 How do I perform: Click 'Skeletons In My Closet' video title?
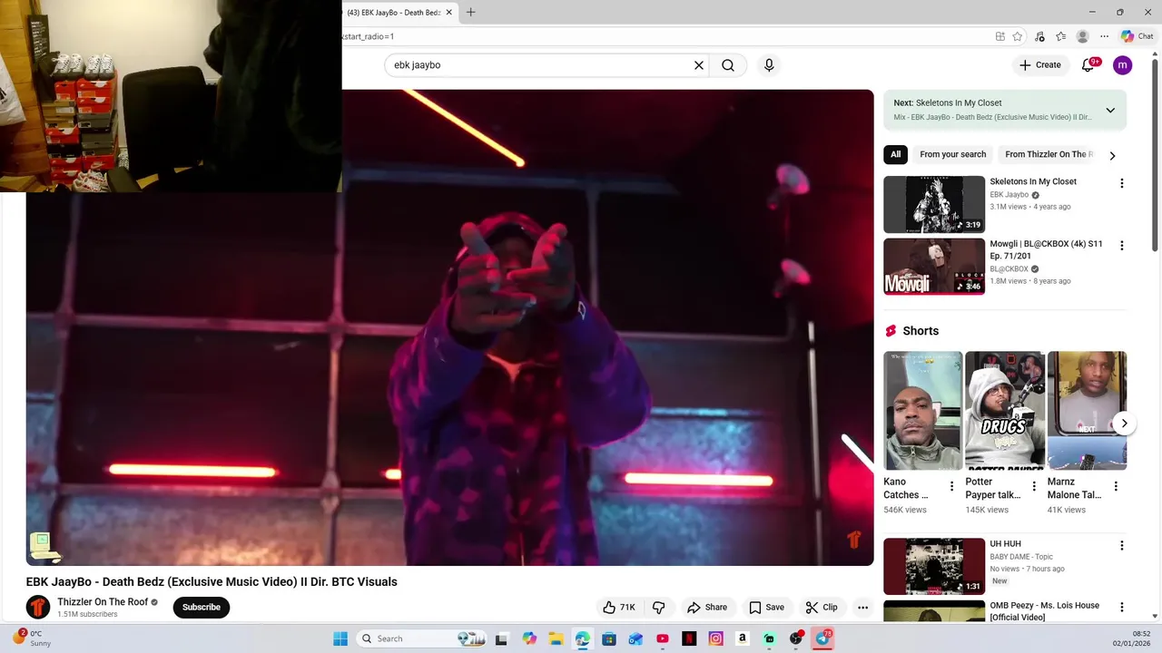(x=1033, y=181)
